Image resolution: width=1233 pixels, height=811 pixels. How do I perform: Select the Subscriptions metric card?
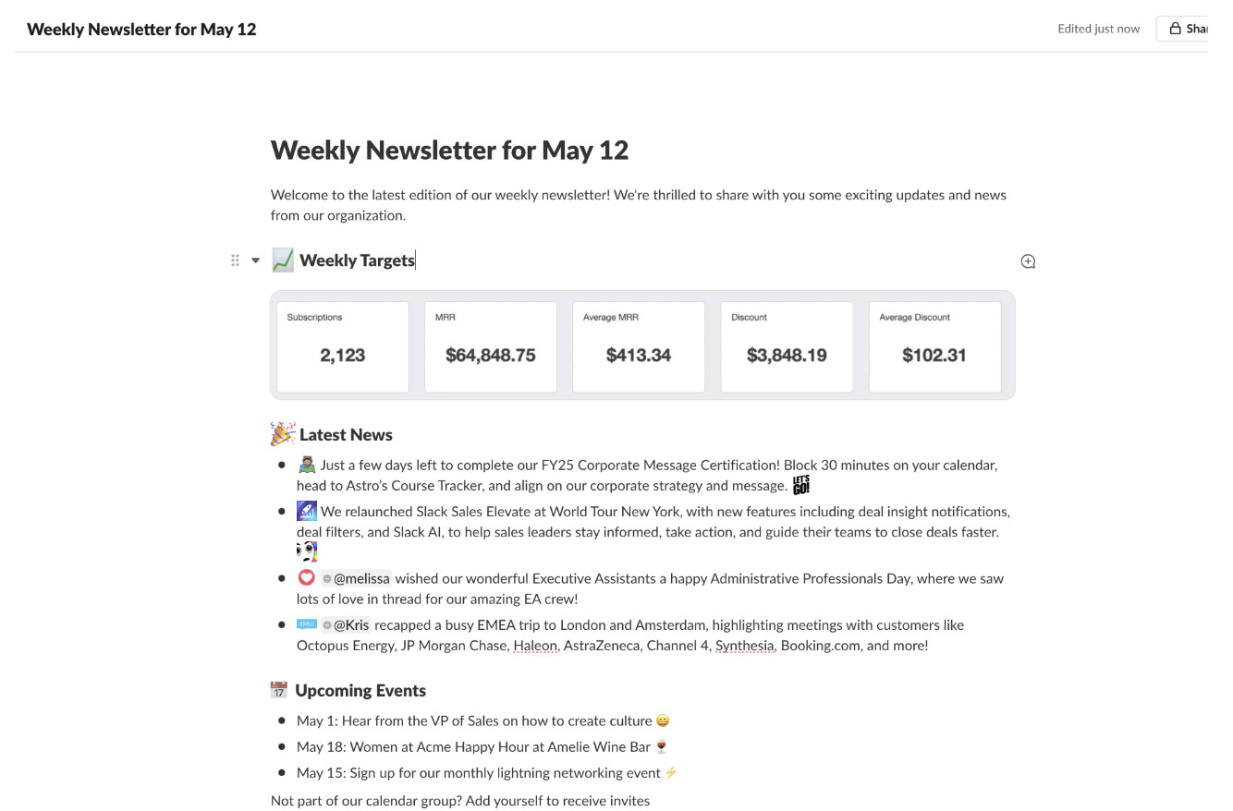click(x=342, y=346)
